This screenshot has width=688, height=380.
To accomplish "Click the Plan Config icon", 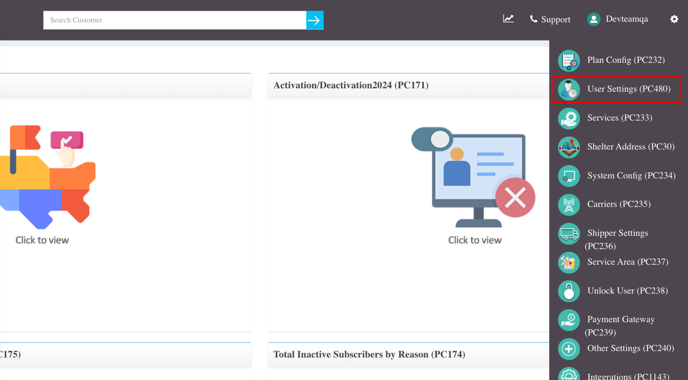I will click(569, 61).
